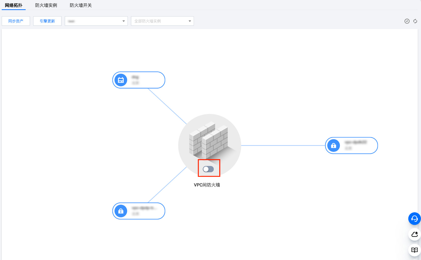421x260 pixels.
Task: Select the bottom-left node's blurred name text
Action: click(144, 208)
